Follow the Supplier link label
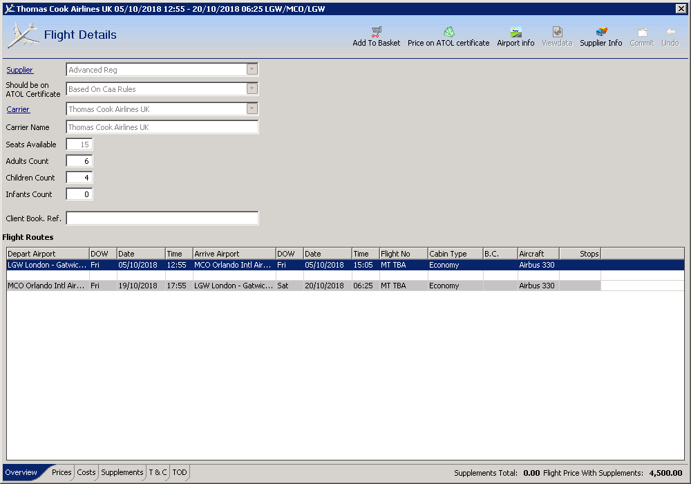The height and width of the screenshot is (484, 691). (x=19, y=70)
